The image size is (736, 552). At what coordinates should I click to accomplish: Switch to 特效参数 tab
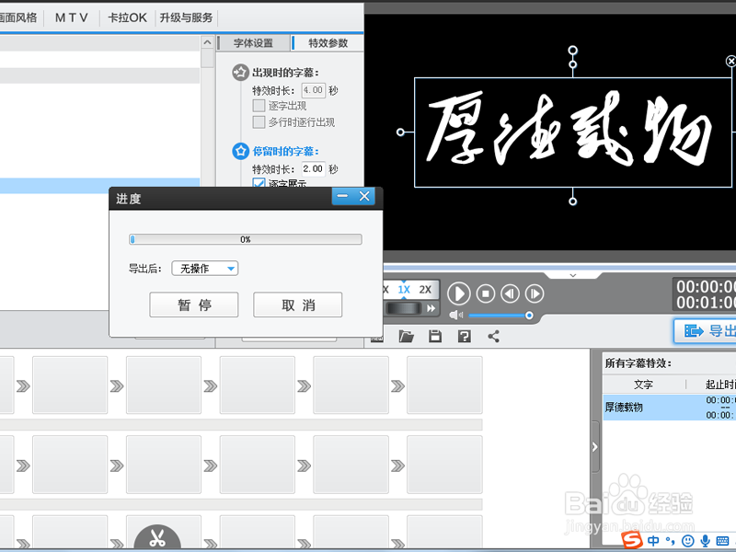(x=328, y=43)
